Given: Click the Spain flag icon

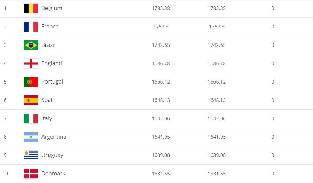Looking at the screenshot, I should 31,100.
